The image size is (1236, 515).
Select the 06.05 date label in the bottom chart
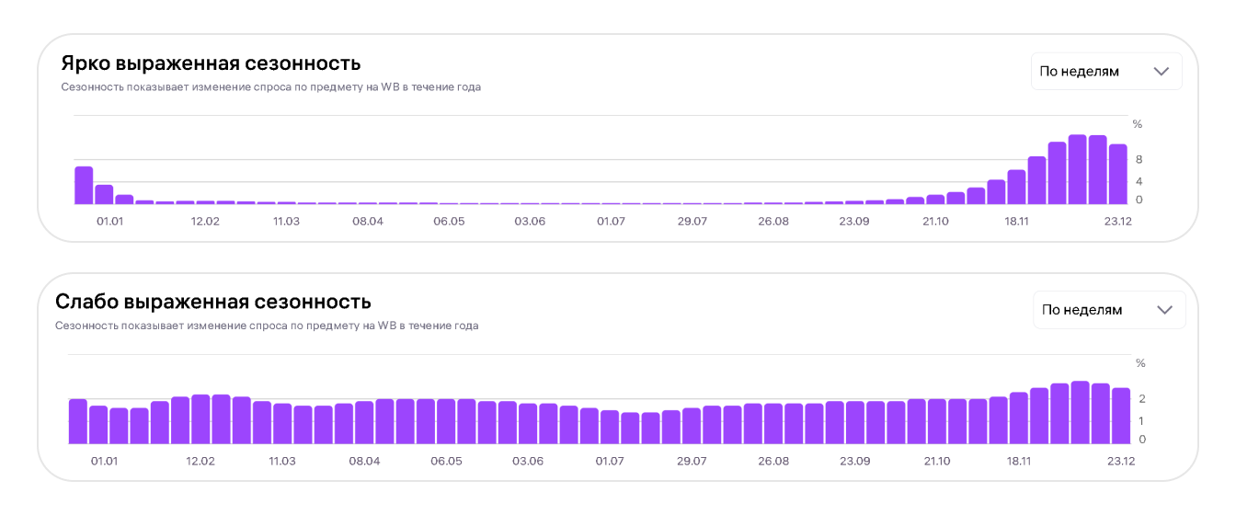[448, 462]
